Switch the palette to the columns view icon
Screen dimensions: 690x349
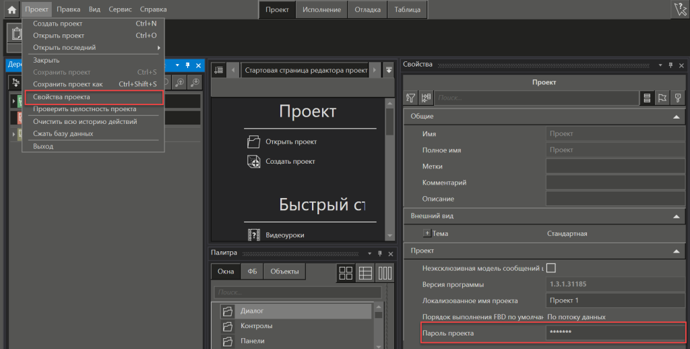[x=385, y=273]
